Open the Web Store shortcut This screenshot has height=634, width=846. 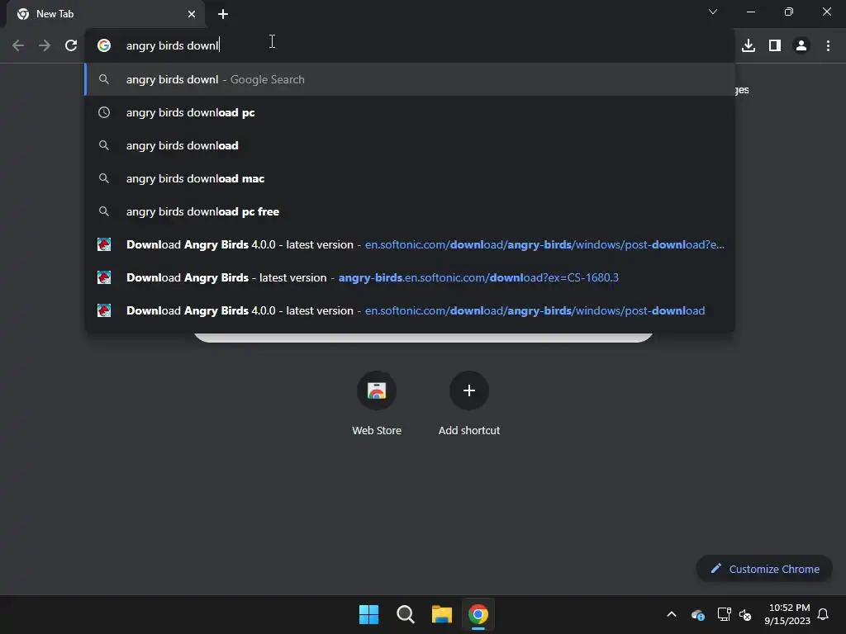377,403
